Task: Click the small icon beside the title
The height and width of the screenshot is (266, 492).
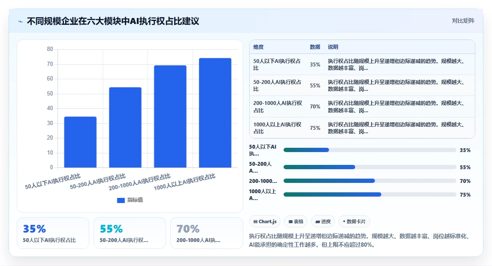Action: tap(21, 21)
